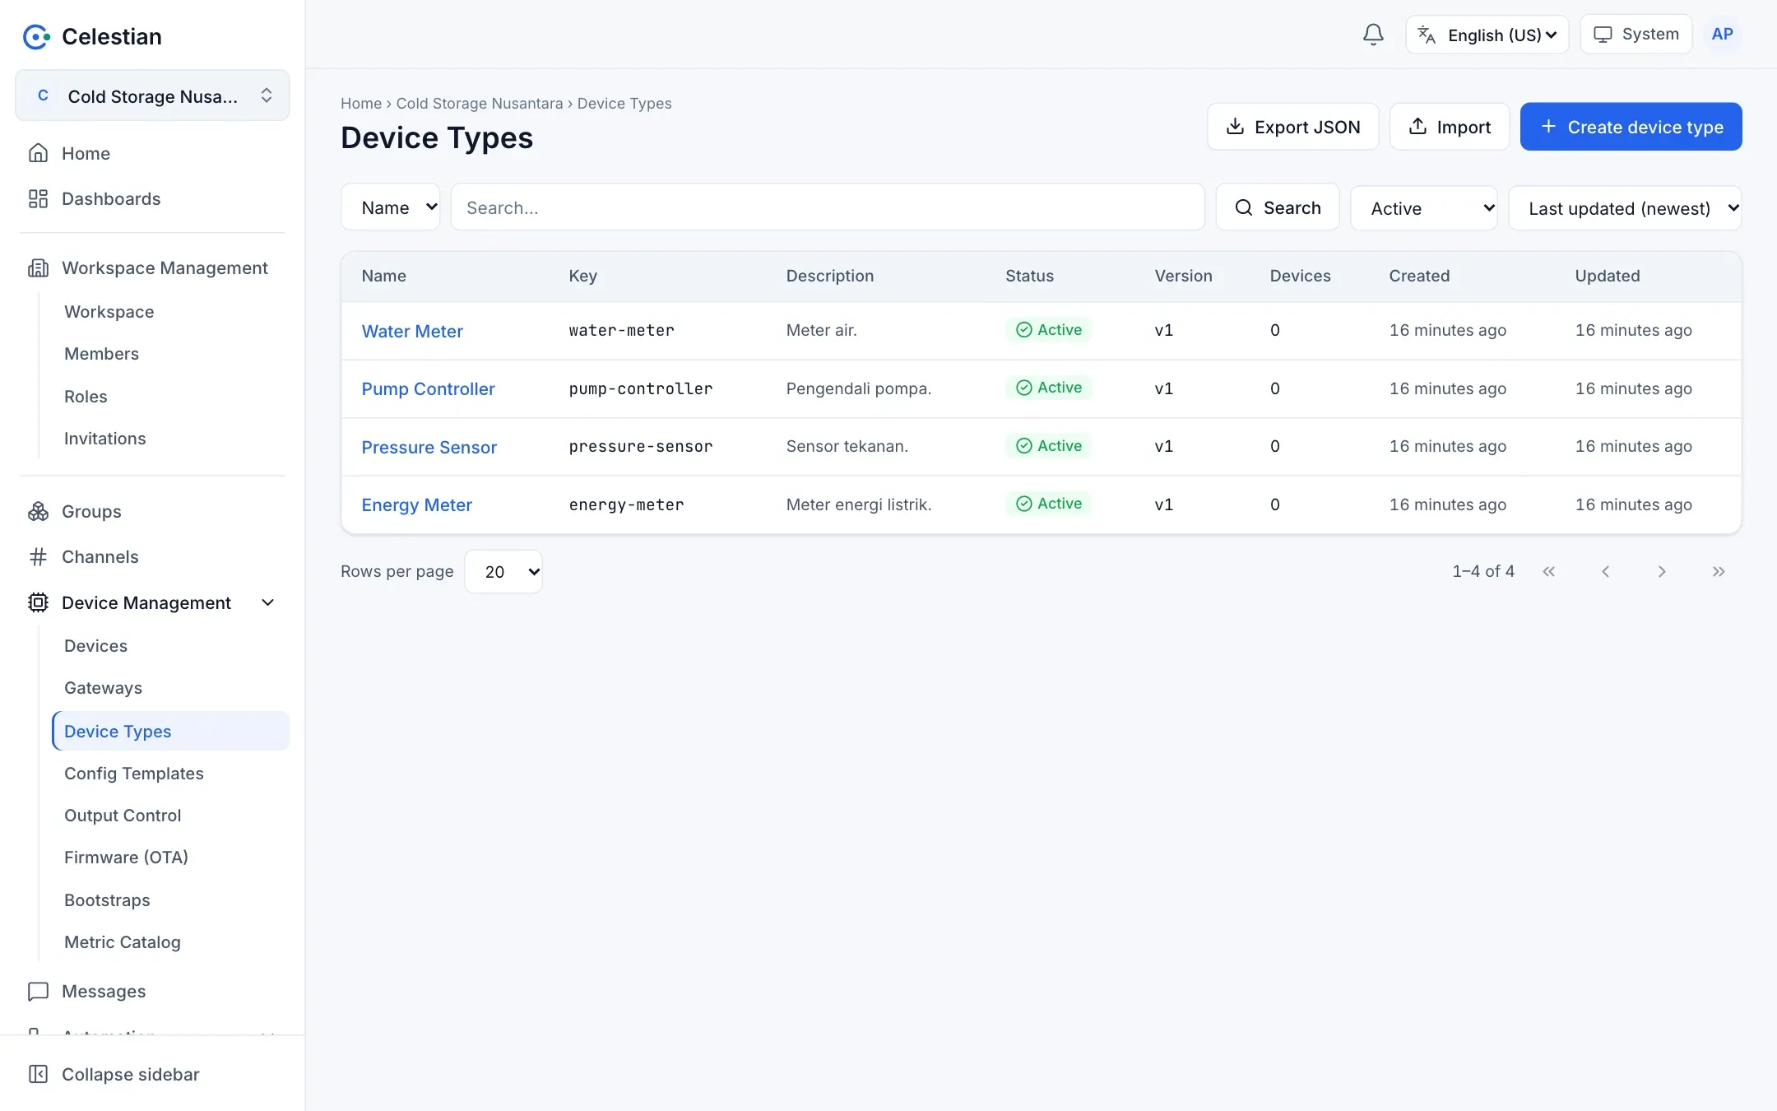Open Config Templates menu item
The image size is (1777, 1111).
point(134,773)
